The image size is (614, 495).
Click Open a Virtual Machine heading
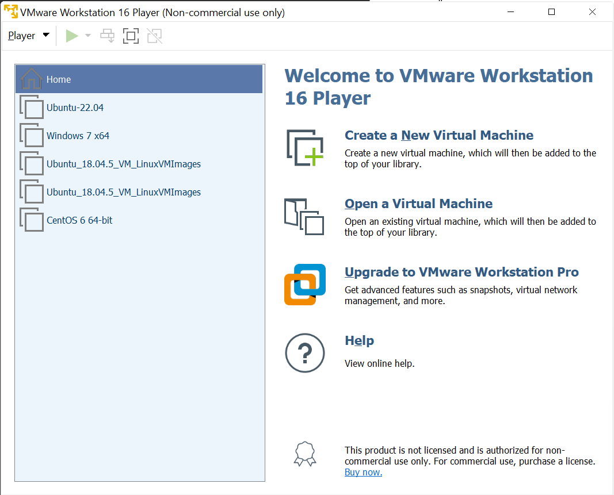tap(418, 204)
